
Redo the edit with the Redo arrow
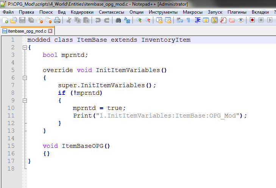tap(107, 20)
